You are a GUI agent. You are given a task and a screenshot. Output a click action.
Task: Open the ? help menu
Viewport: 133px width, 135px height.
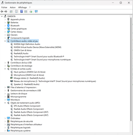point(30,7)
